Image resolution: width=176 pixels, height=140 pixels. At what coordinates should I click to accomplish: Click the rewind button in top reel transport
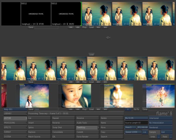click(x=77, y=27)
